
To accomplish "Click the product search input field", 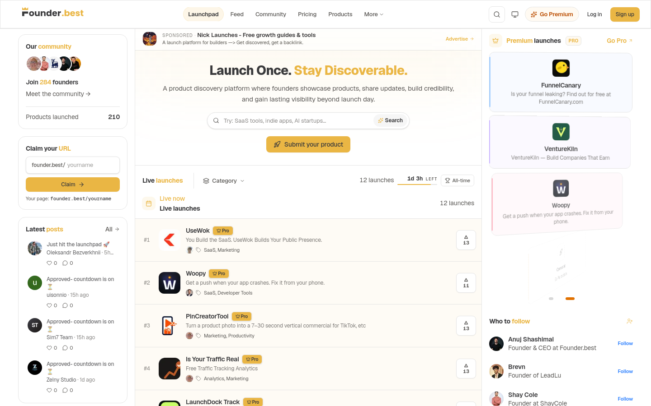I will tap(296, 120).
